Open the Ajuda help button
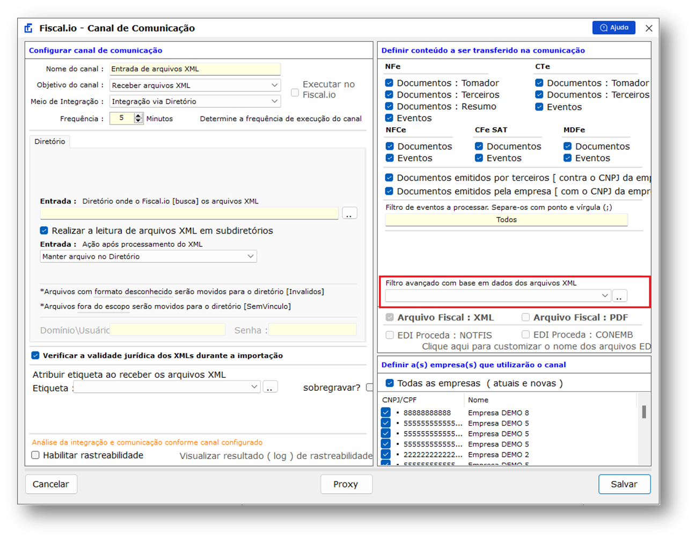 coord(613,27)
